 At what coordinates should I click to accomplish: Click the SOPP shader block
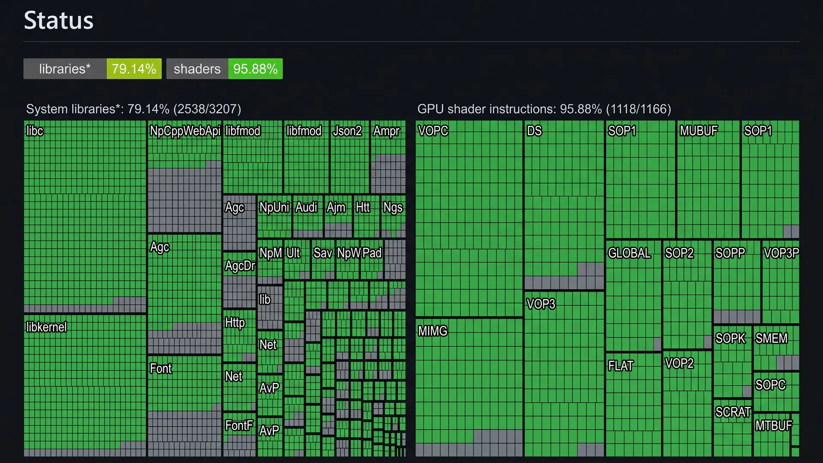(737, 282)
